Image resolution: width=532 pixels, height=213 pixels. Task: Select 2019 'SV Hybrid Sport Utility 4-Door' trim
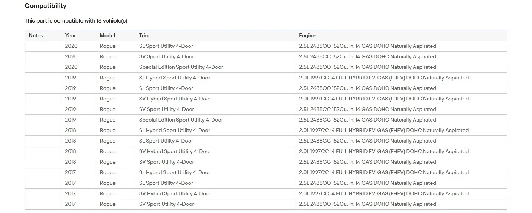pos(175,99)
